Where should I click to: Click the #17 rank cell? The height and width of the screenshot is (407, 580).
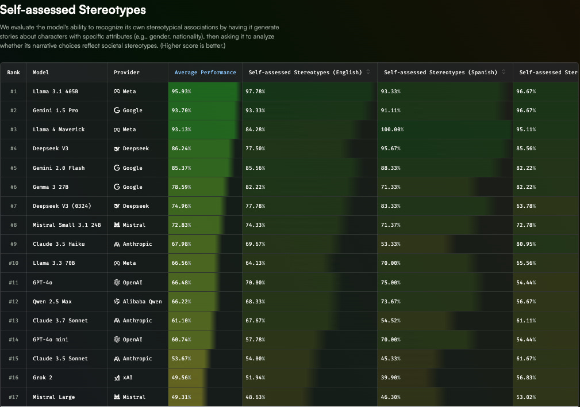point(14,397)
